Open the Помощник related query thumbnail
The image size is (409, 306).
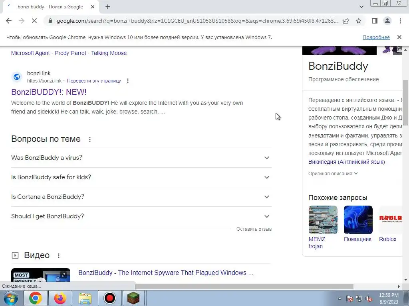point(358,220)
